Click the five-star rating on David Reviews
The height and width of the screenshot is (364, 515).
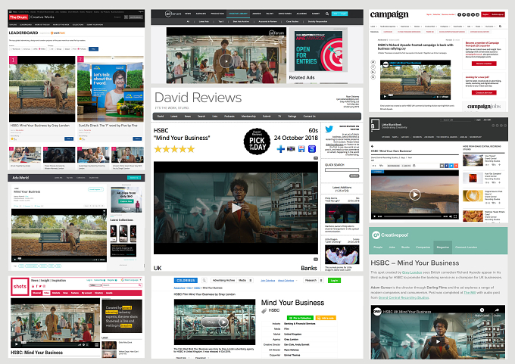(174, 149)
